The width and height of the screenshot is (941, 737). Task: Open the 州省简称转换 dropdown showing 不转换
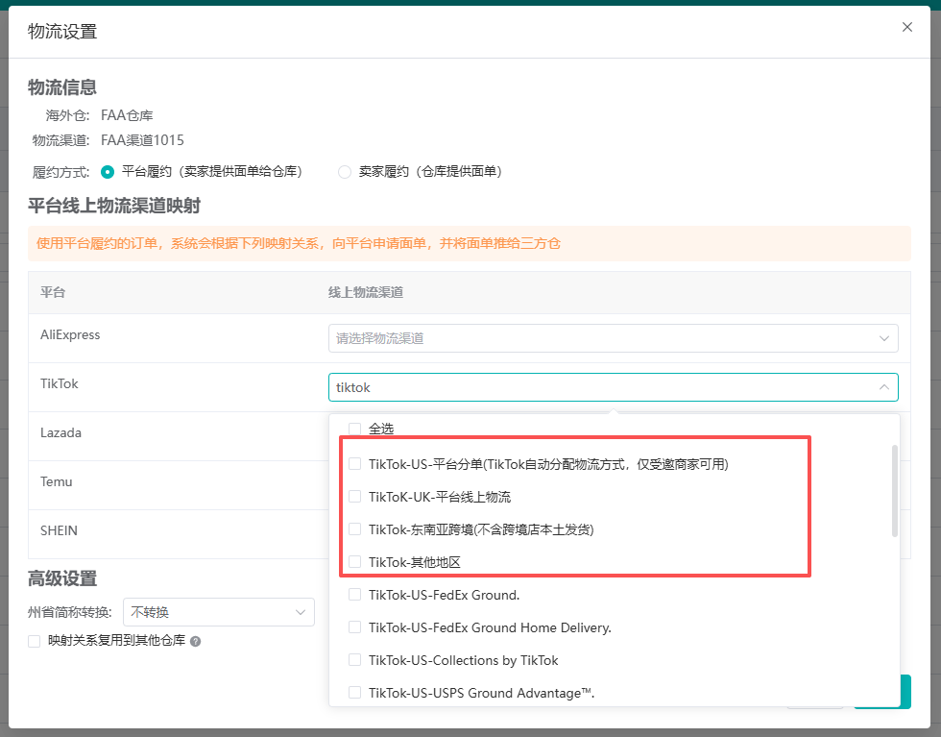[x=219, y=612]
